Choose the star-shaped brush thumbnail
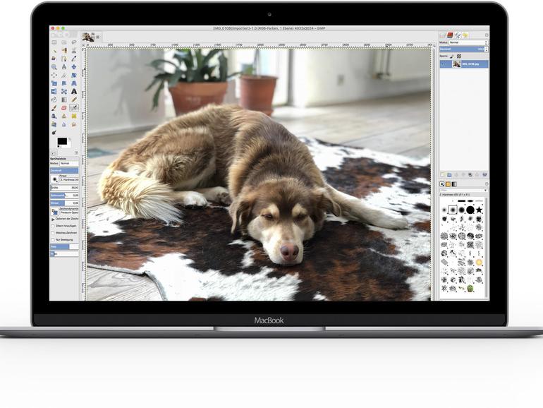 pyautogui.click(x=479, y=210)
